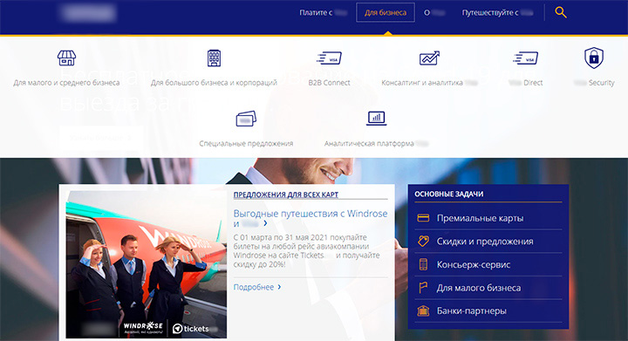Open the Direct text link
Viewport: 628px width, 341px height.
tap(525, 83)
